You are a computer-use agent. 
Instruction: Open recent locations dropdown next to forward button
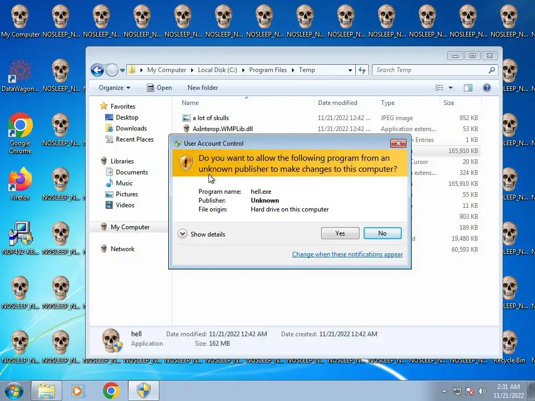(x=122, y=70)
